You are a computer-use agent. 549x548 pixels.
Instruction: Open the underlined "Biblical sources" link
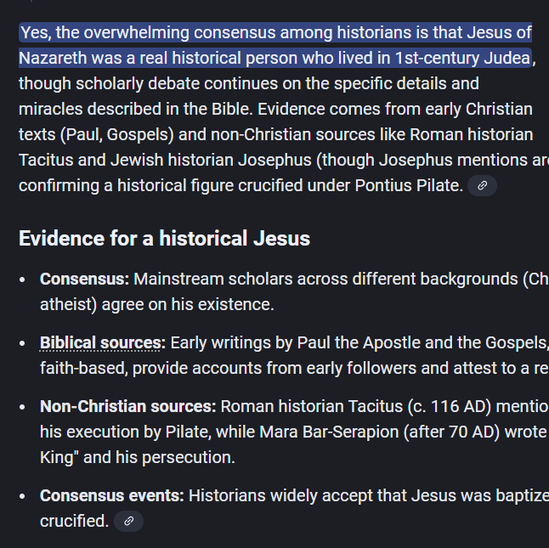[101, 343]
